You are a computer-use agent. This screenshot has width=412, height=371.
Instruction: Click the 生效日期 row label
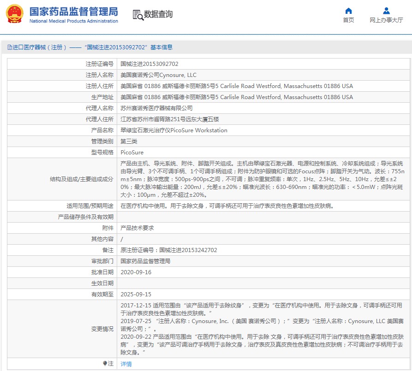pos(102,283)
